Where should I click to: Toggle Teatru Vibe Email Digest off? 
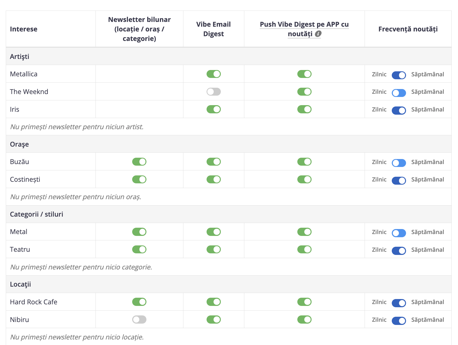coord(213,249)
